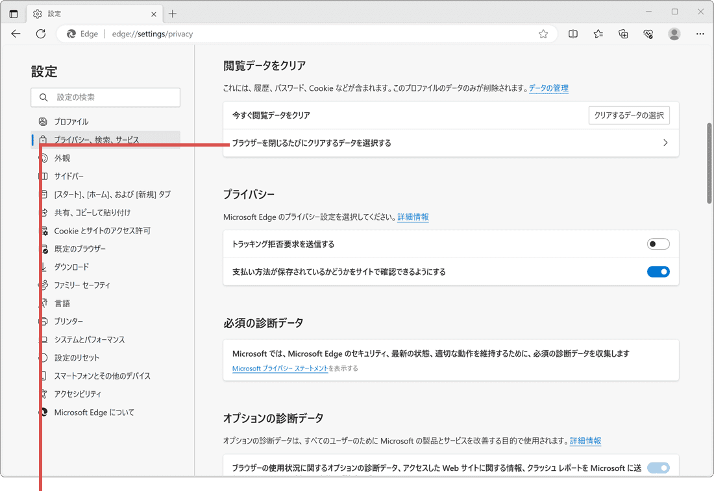Click the 設定の検索 search field
The image size is (714, 491).
point(105,97)
